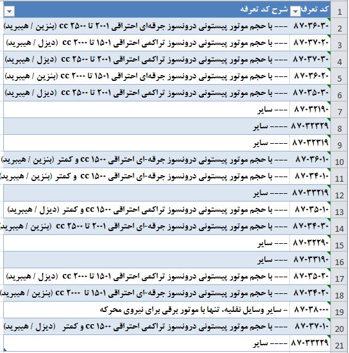Image resolution: width=349 pixels, height=353 pixels.
Task: Click the code cell ۸۷۰۳۵۰۲۰
Action: pyautogui.click(x=310, y=276)
